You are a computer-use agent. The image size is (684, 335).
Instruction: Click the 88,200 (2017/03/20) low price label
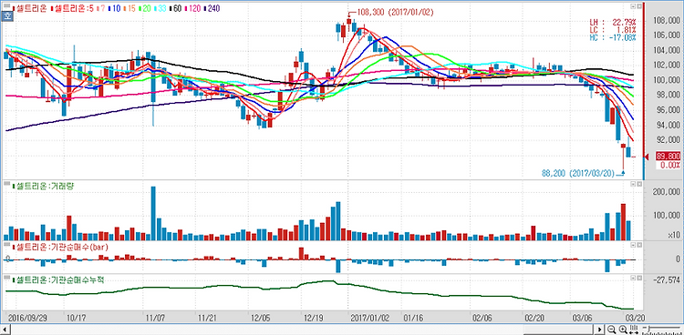pos(578,173)
